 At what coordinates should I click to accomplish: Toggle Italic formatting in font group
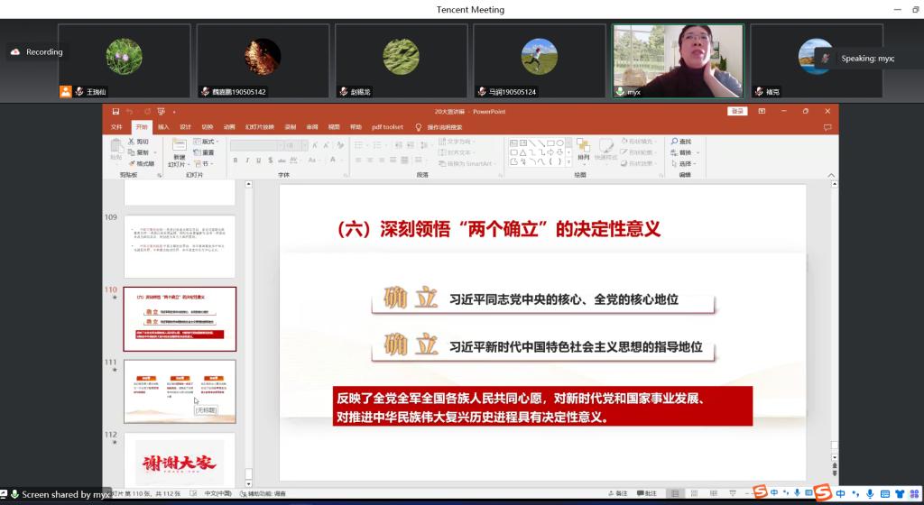246,161
